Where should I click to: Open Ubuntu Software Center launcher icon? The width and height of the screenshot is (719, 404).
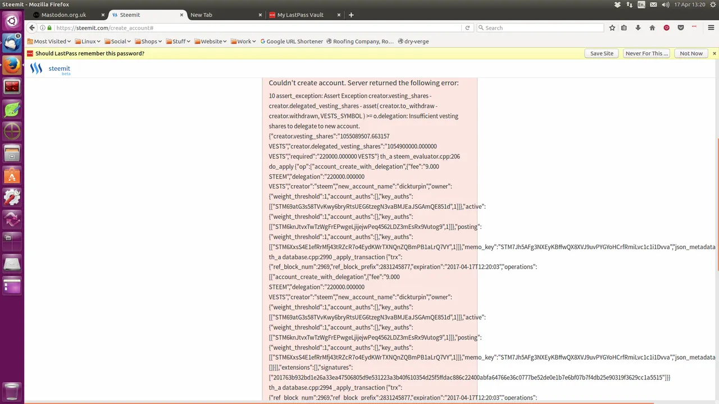[x=12, y=175]
